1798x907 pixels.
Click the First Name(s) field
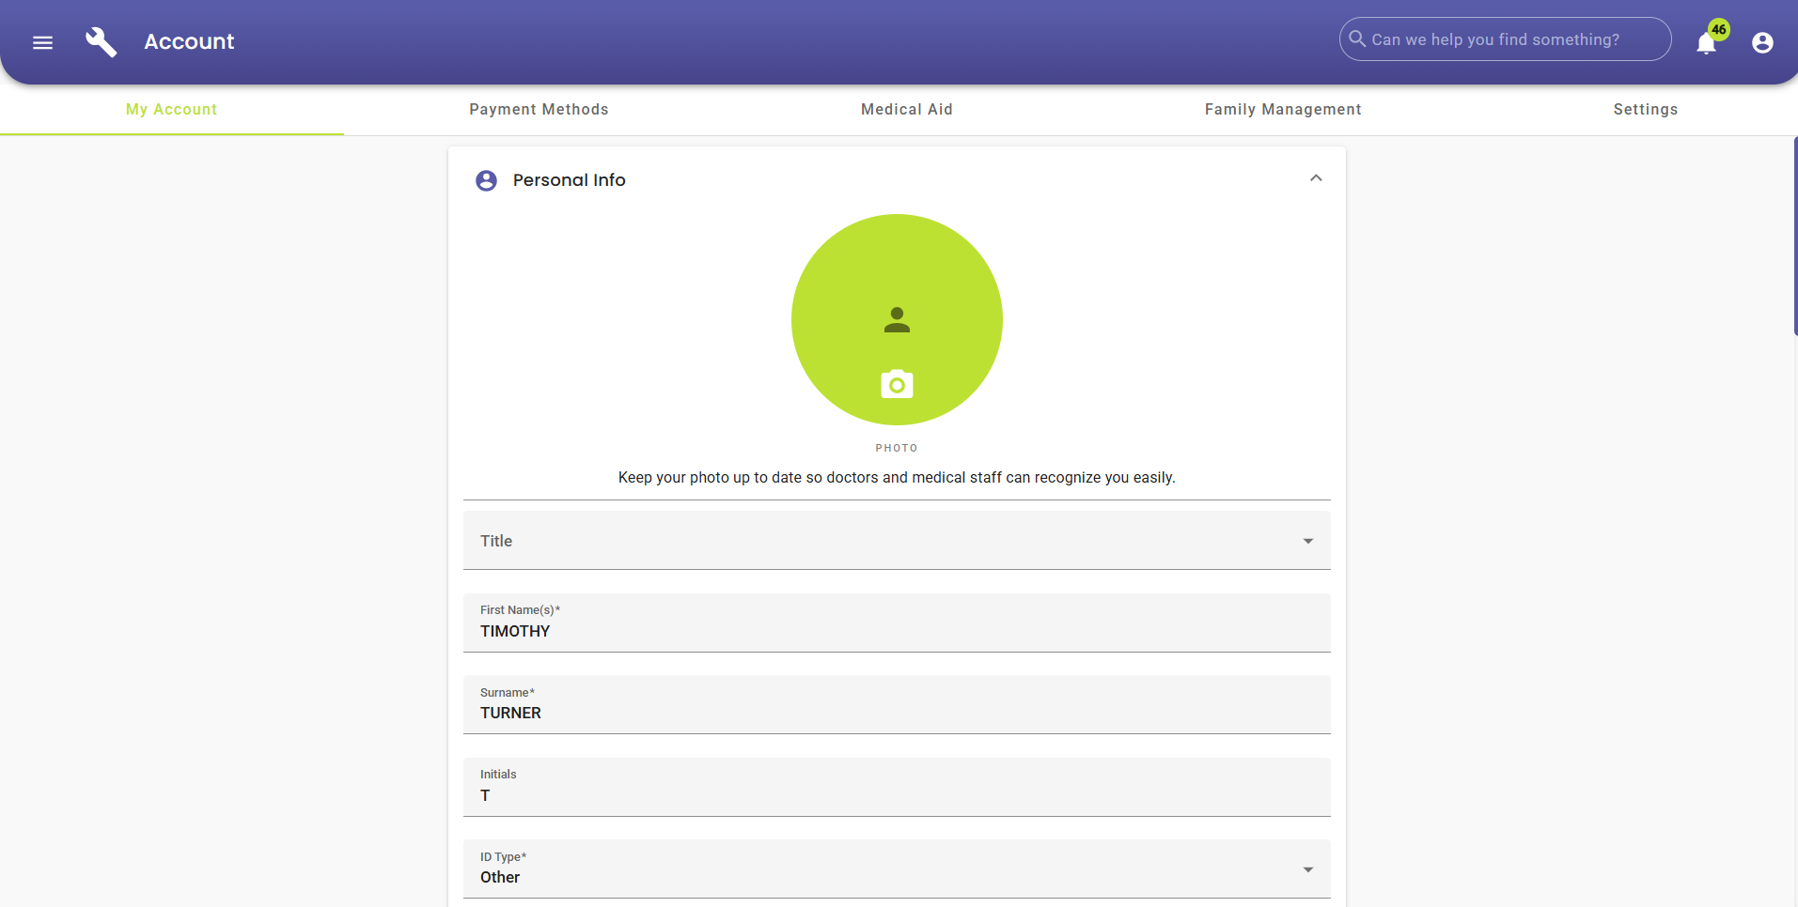pyautogui.click(x=897, y=623)
